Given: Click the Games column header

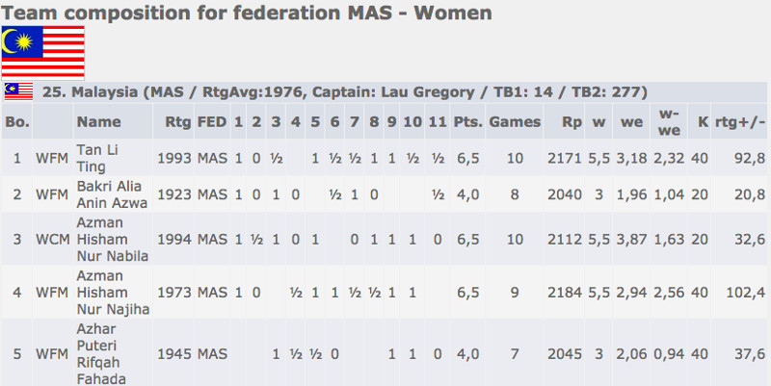Looking at the screenshot, I should (x=515, y=122).
